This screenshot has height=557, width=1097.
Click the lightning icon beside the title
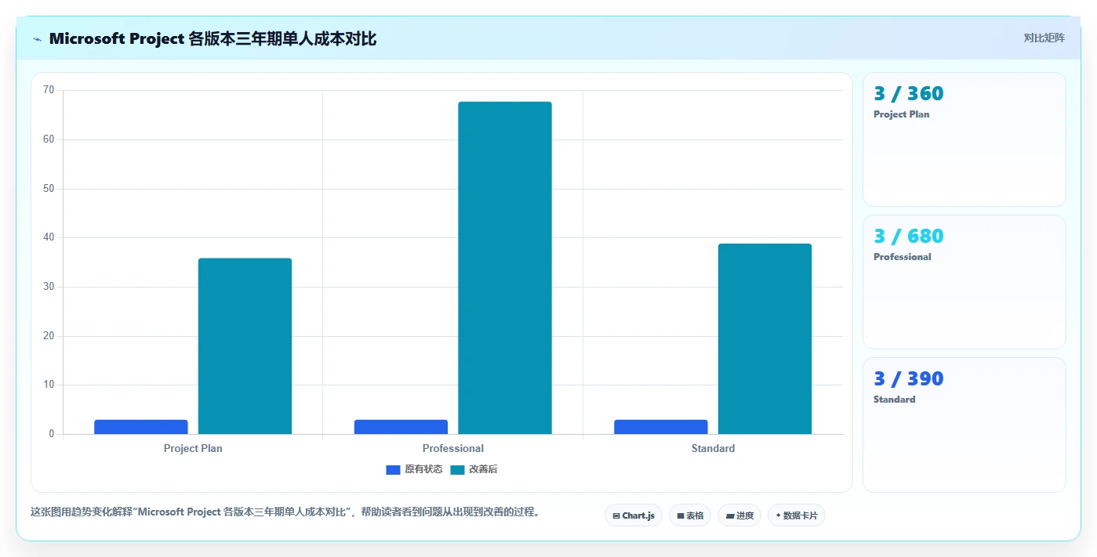coord(38,39)
